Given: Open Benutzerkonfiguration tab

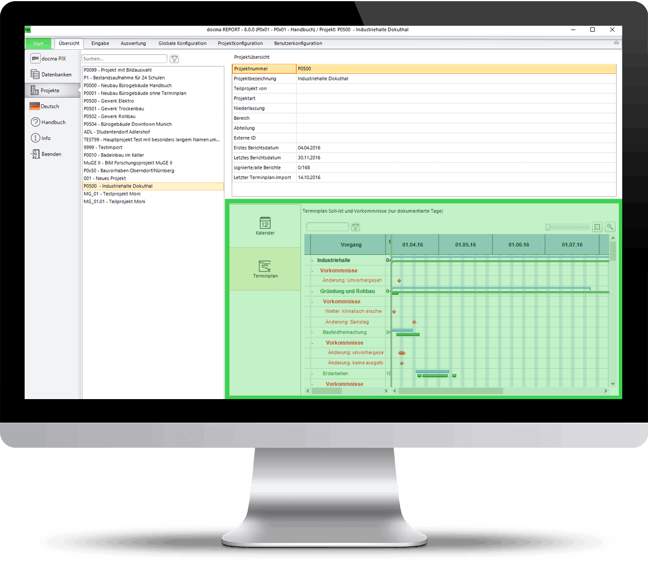Looking at the screenshot, I should point(298,44).
